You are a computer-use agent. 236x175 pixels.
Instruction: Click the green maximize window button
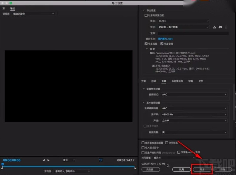point(11,3)
